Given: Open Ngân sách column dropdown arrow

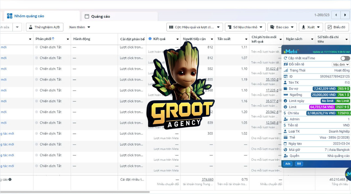Looking at the screenshot, I should pos(312,39).
